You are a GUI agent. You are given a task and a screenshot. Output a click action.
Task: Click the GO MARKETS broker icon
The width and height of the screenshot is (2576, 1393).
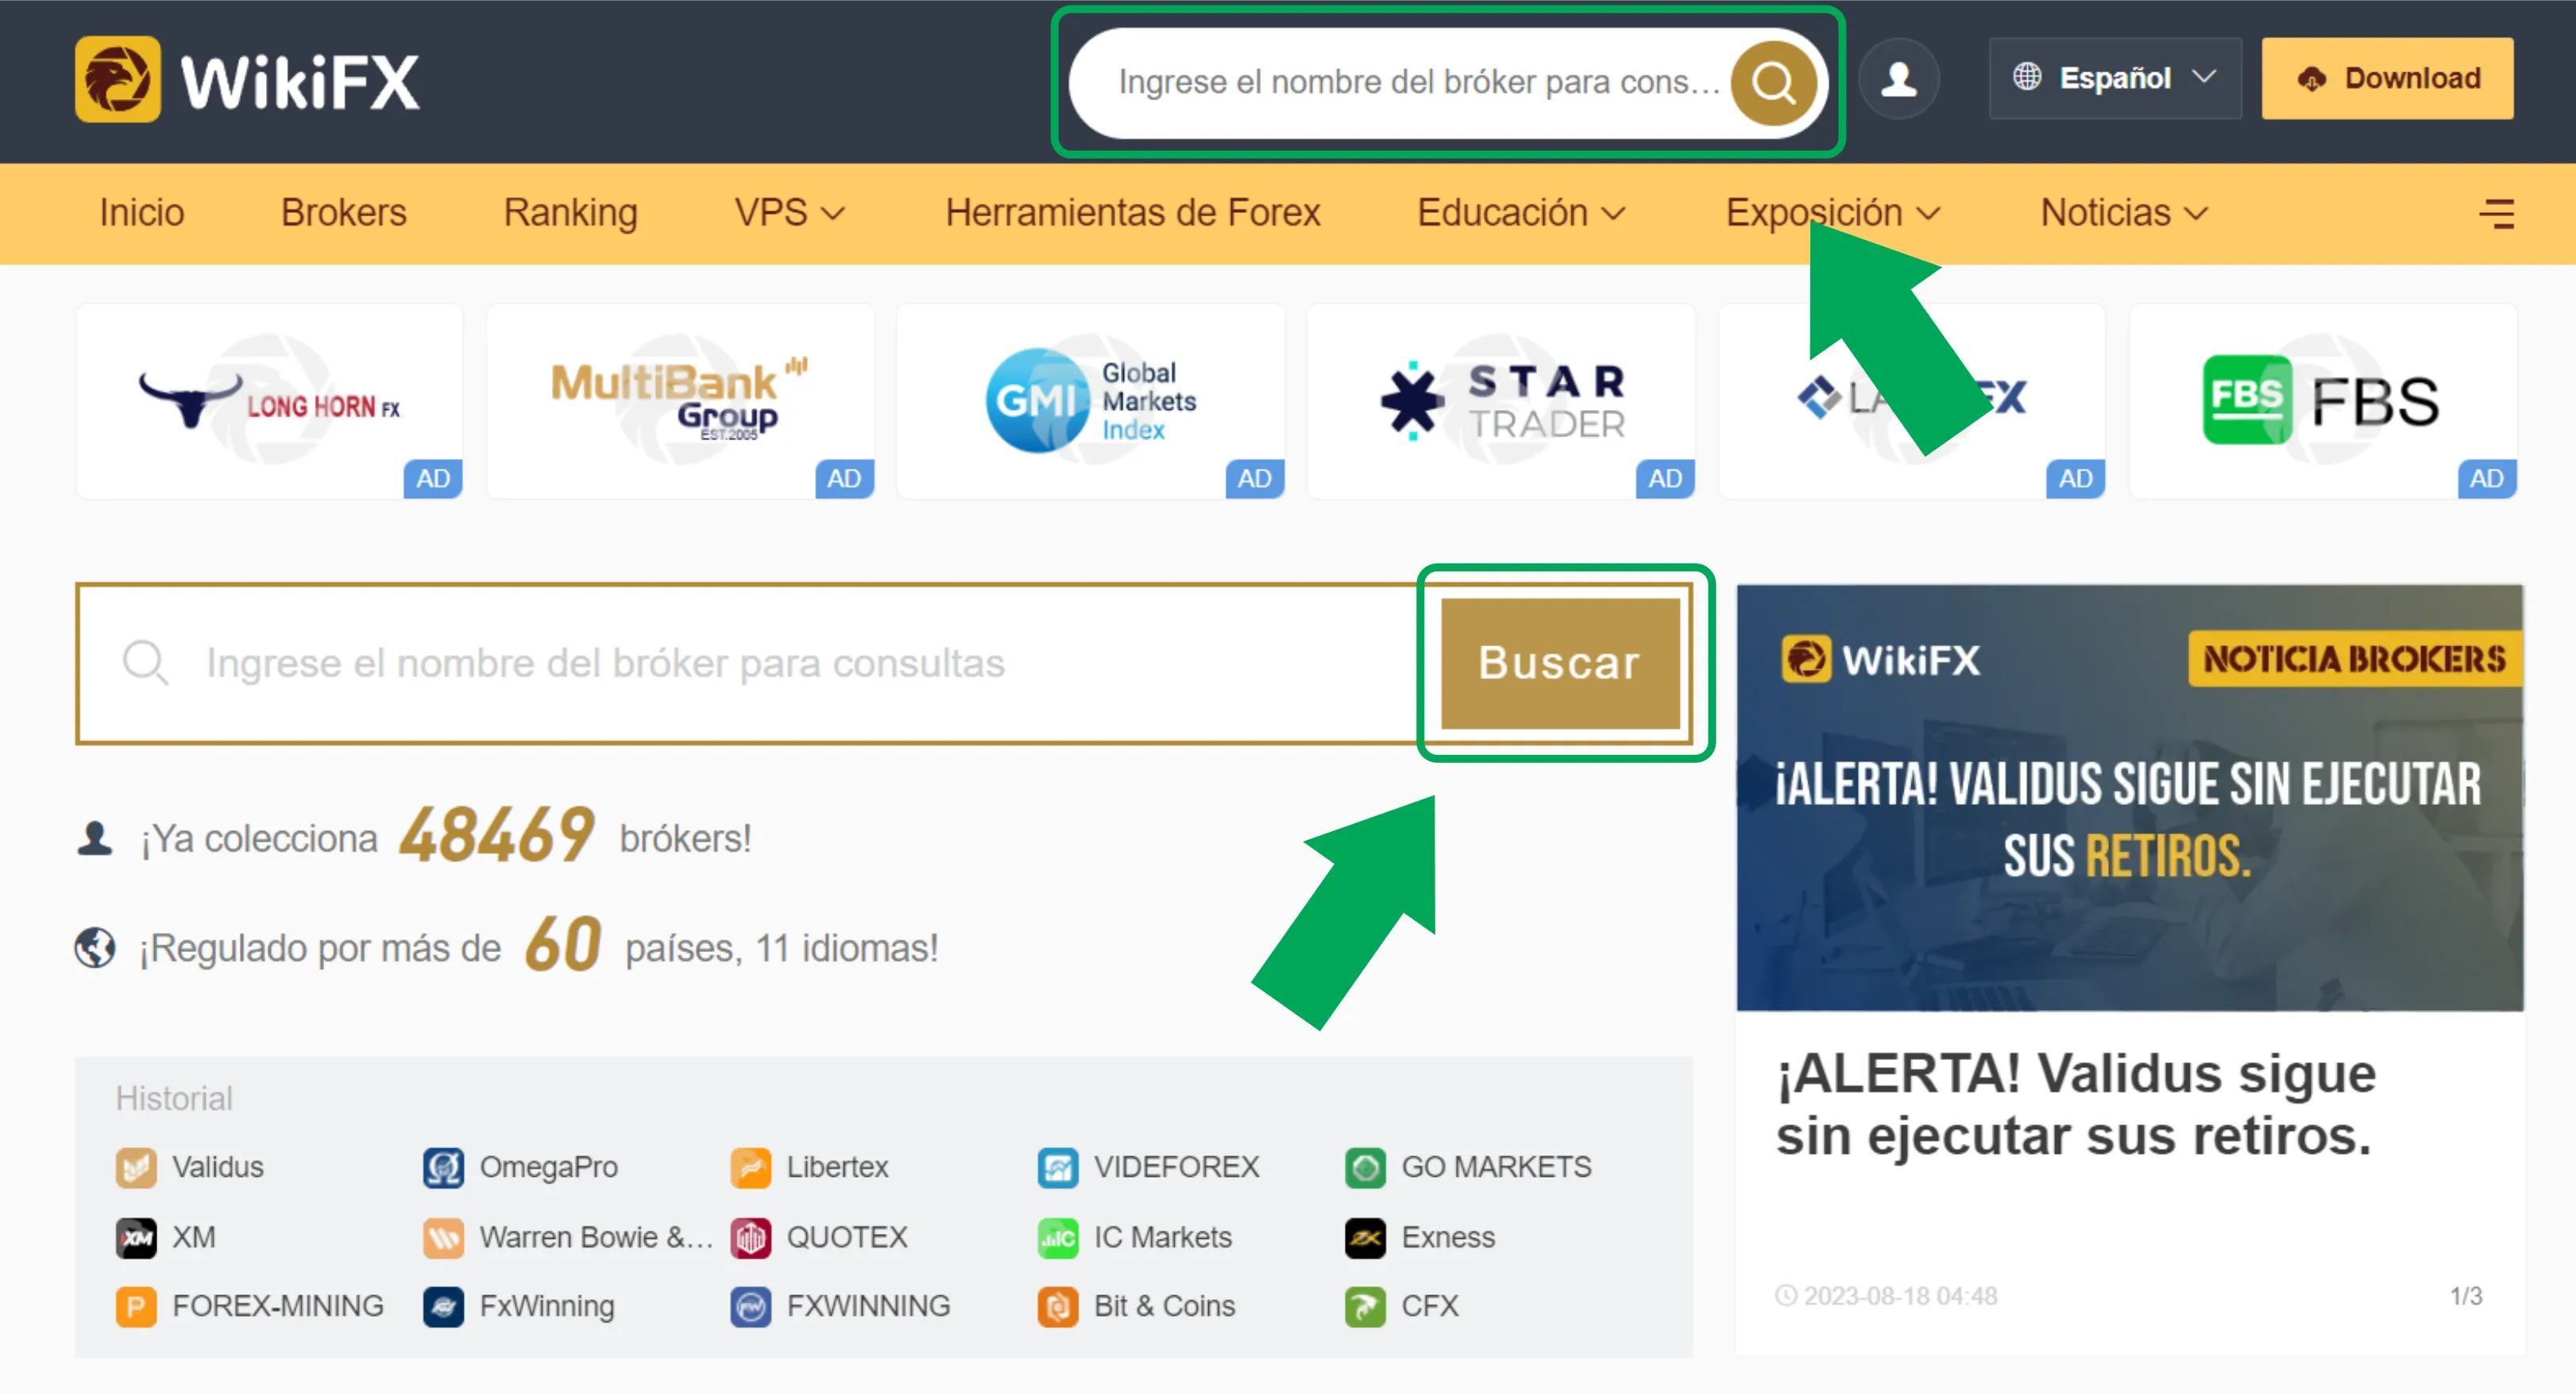(1365, 1167)
